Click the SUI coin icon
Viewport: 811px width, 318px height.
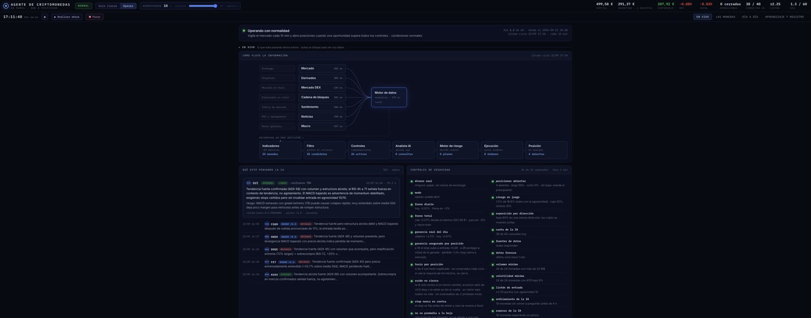248,183
